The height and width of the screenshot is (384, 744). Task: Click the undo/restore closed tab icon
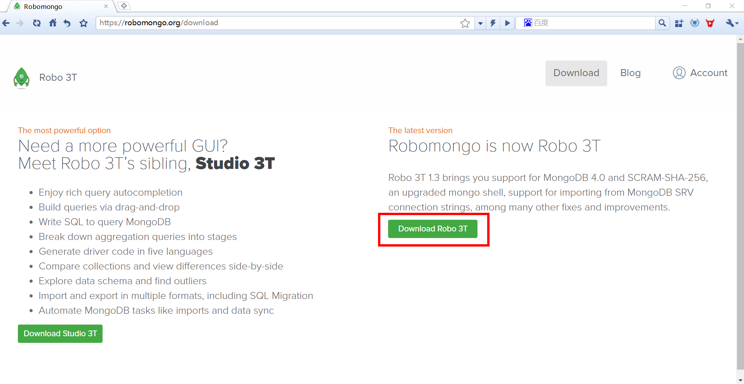coord(67,23)
